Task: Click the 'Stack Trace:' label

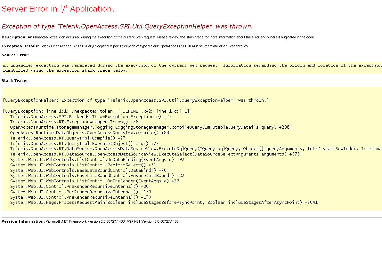Action: pyautogui.click(x=15, y=81)
